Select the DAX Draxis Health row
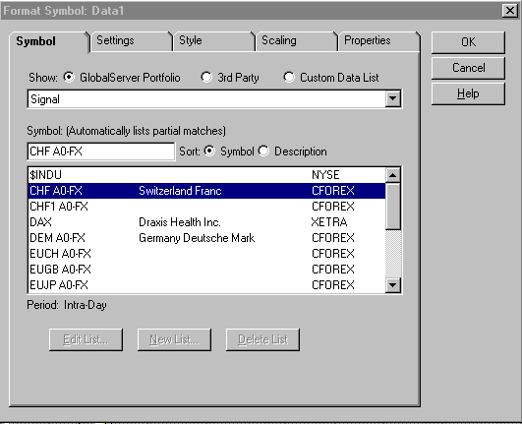Viewport: 522px width, 424px height. pos(206,222)
